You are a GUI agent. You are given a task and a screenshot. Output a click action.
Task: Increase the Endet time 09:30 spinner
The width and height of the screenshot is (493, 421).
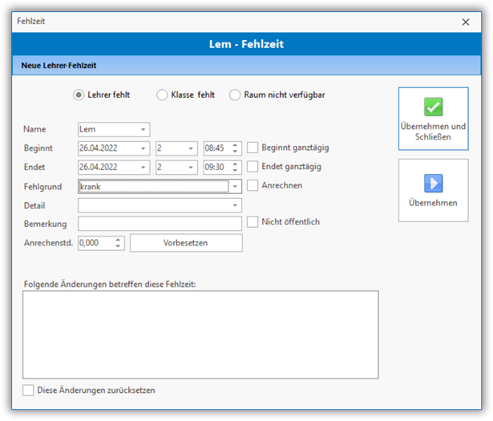[235, 164]
